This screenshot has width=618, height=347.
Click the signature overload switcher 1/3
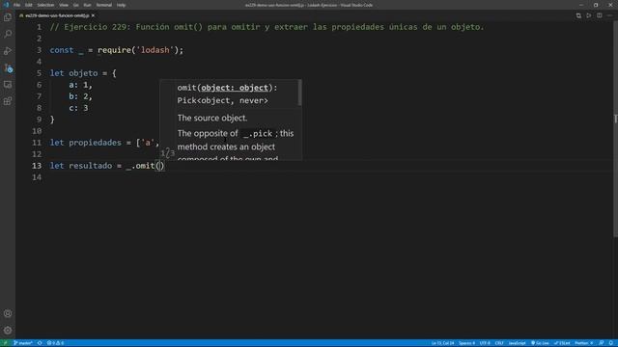(168, 152)
